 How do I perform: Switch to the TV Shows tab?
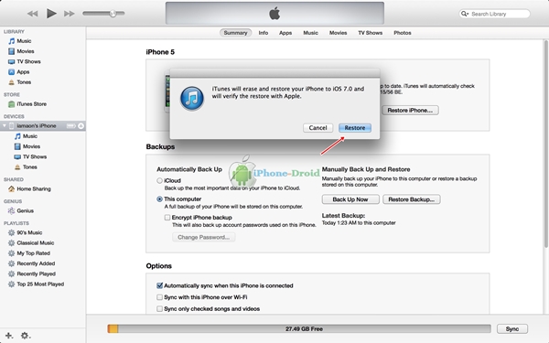(x=370, y=33)
